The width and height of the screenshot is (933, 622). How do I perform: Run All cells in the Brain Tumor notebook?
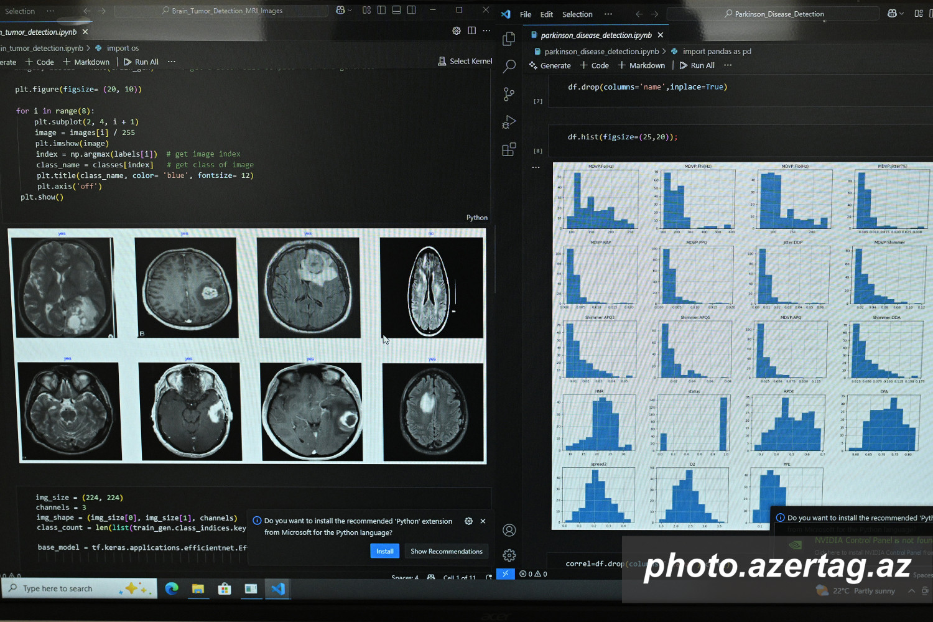(141, 62)
